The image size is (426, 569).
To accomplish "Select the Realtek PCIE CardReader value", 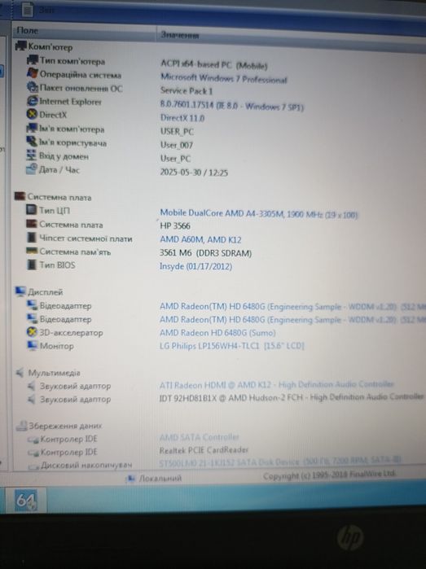I will [x=204, y=450].
